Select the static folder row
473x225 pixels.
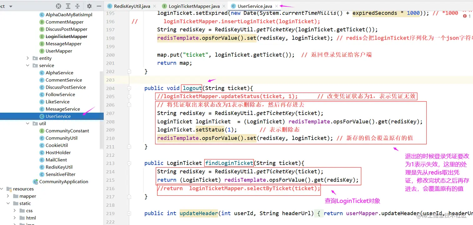(52, 203)
